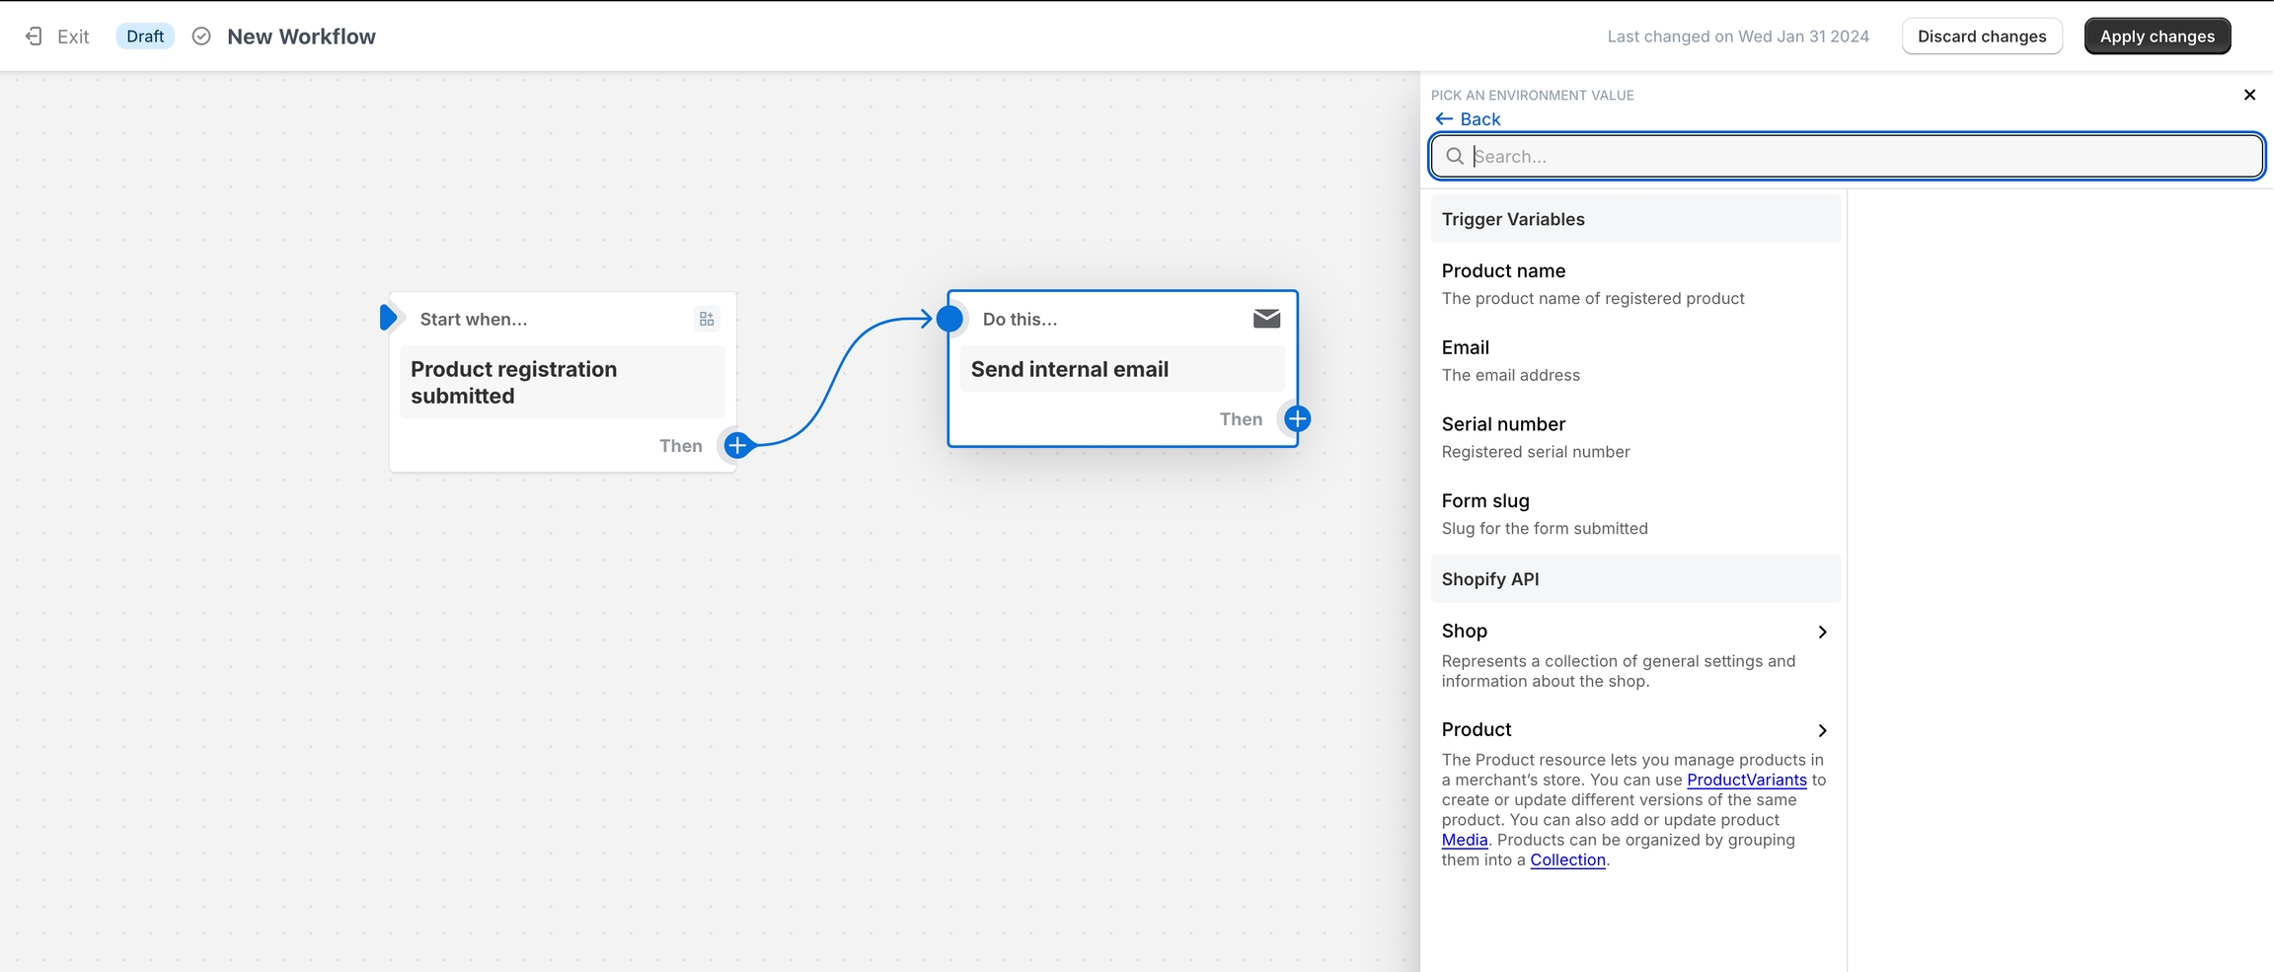
Task: Choose the Serial number variable
Action: click(x=1503, y=424)
